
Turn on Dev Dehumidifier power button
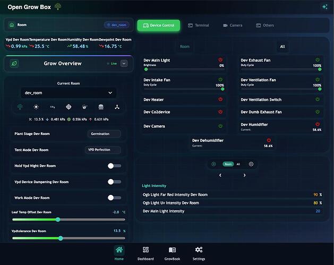(x=269, y=140)
